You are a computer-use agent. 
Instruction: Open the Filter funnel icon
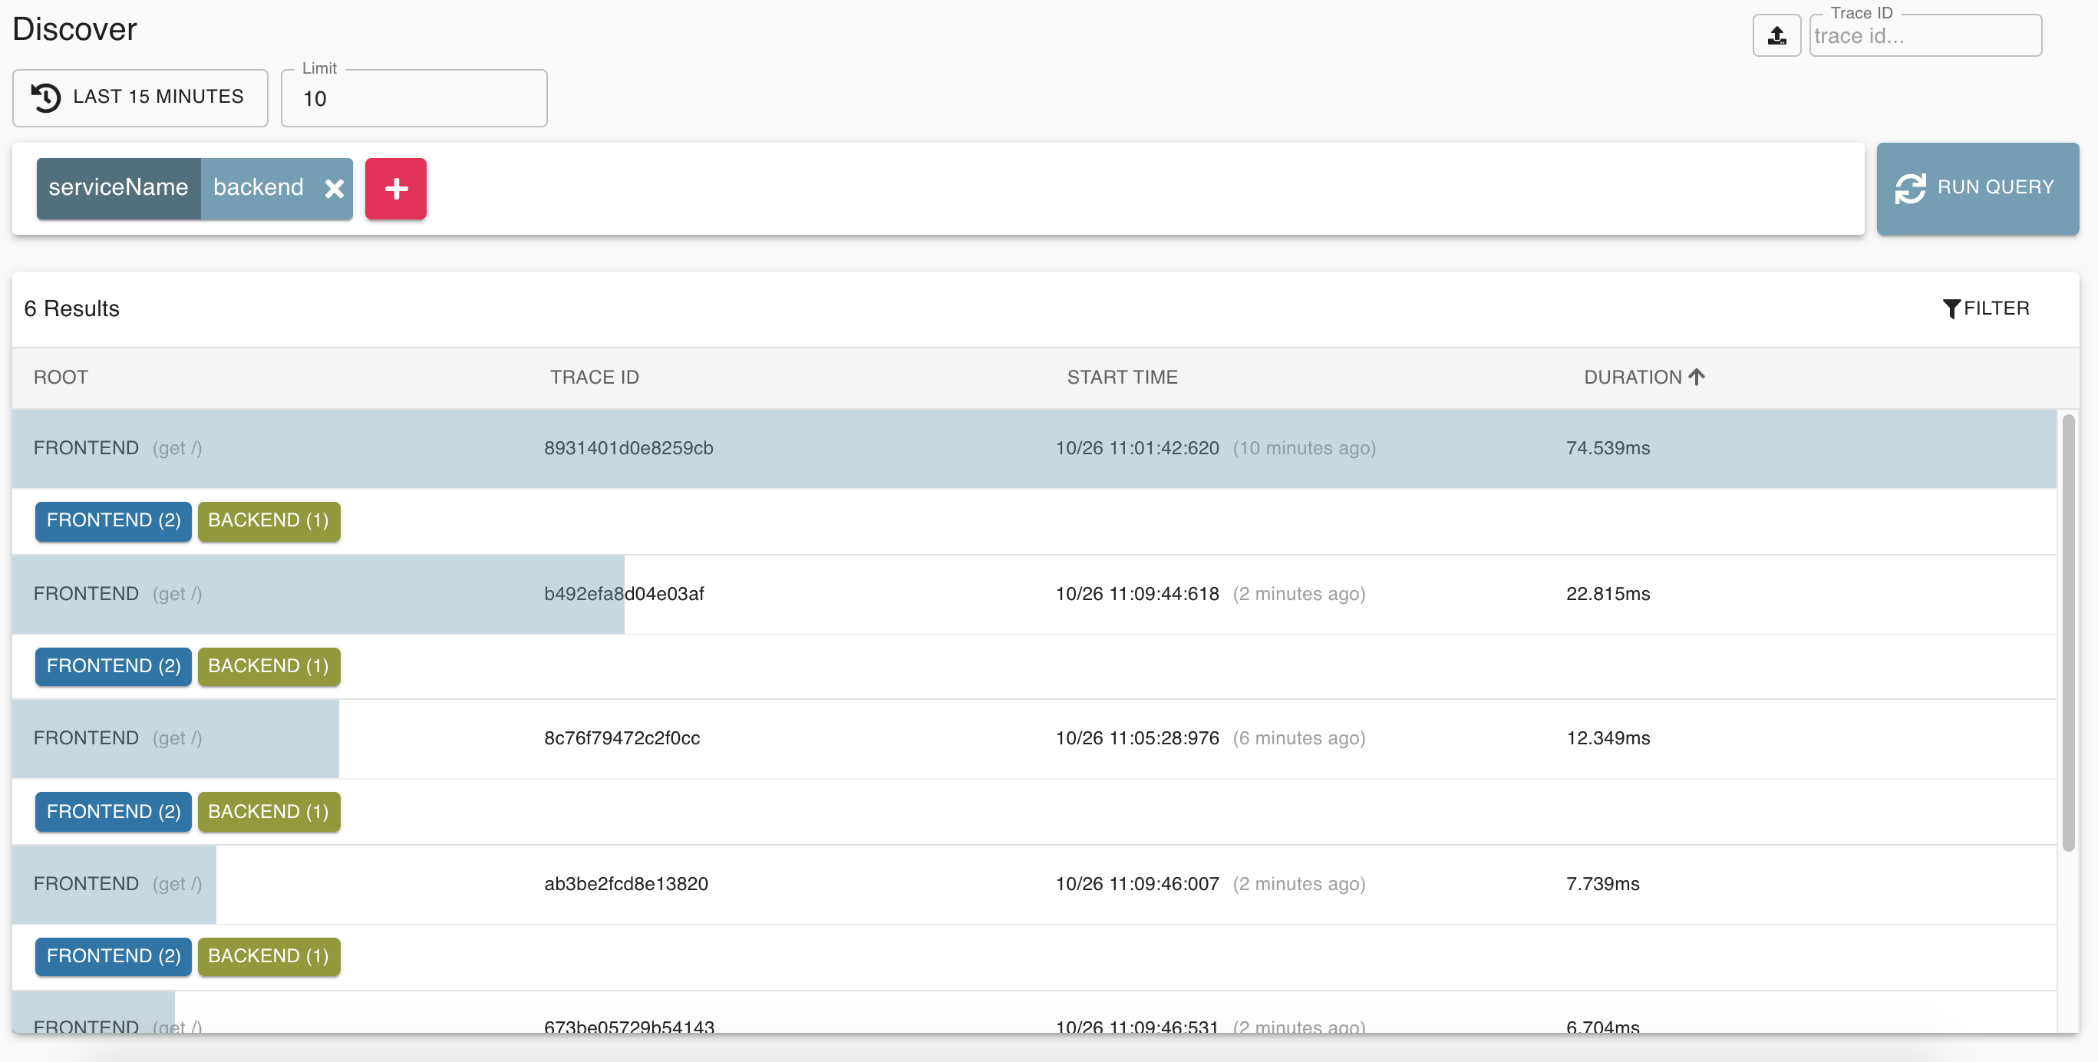point(1951,308)
